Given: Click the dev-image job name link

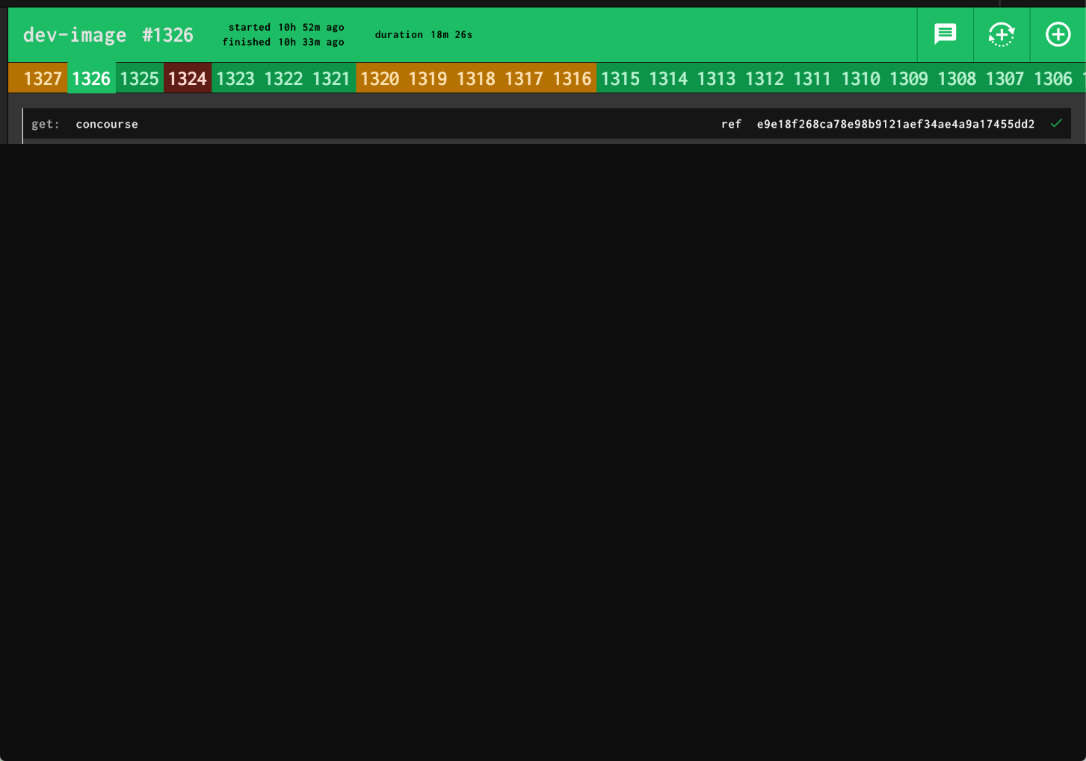Looking at the screenshot, I should coord(75,35).
